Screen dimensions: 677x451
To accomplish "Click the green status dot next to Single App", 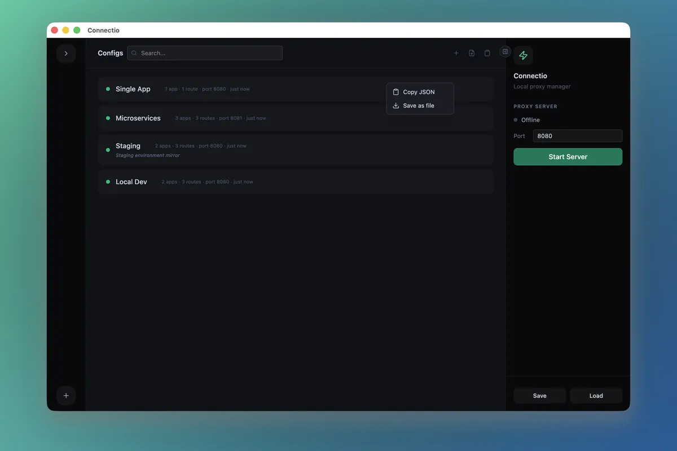I will coord(108,89).
